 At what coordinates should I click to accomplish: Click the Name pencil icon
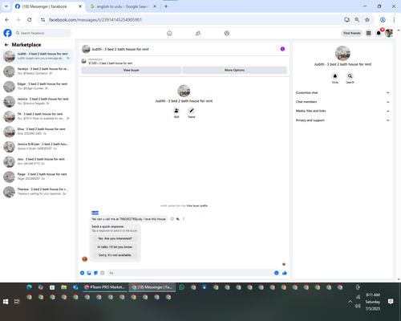click(x=192, y=111)
